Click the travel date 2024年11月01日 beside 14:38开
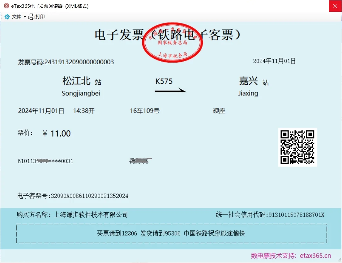The height and width of the screenshot is (263, 342). click(41, 111)
